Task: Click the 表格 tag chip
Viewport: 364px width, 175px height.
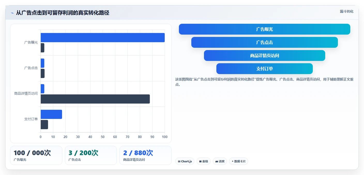Action: [203, 161]
